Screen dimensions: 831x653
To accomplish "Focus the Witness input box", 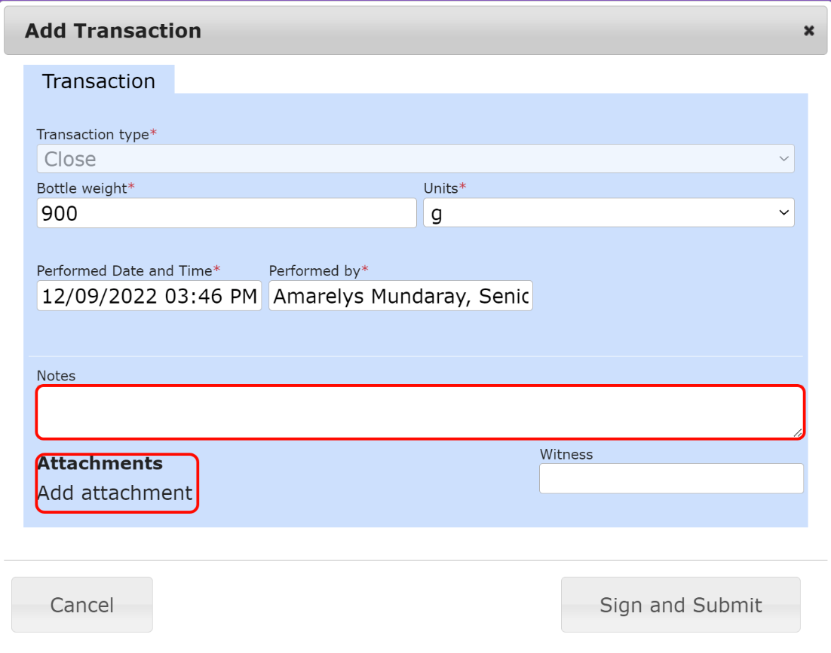I will coord(670,478).
